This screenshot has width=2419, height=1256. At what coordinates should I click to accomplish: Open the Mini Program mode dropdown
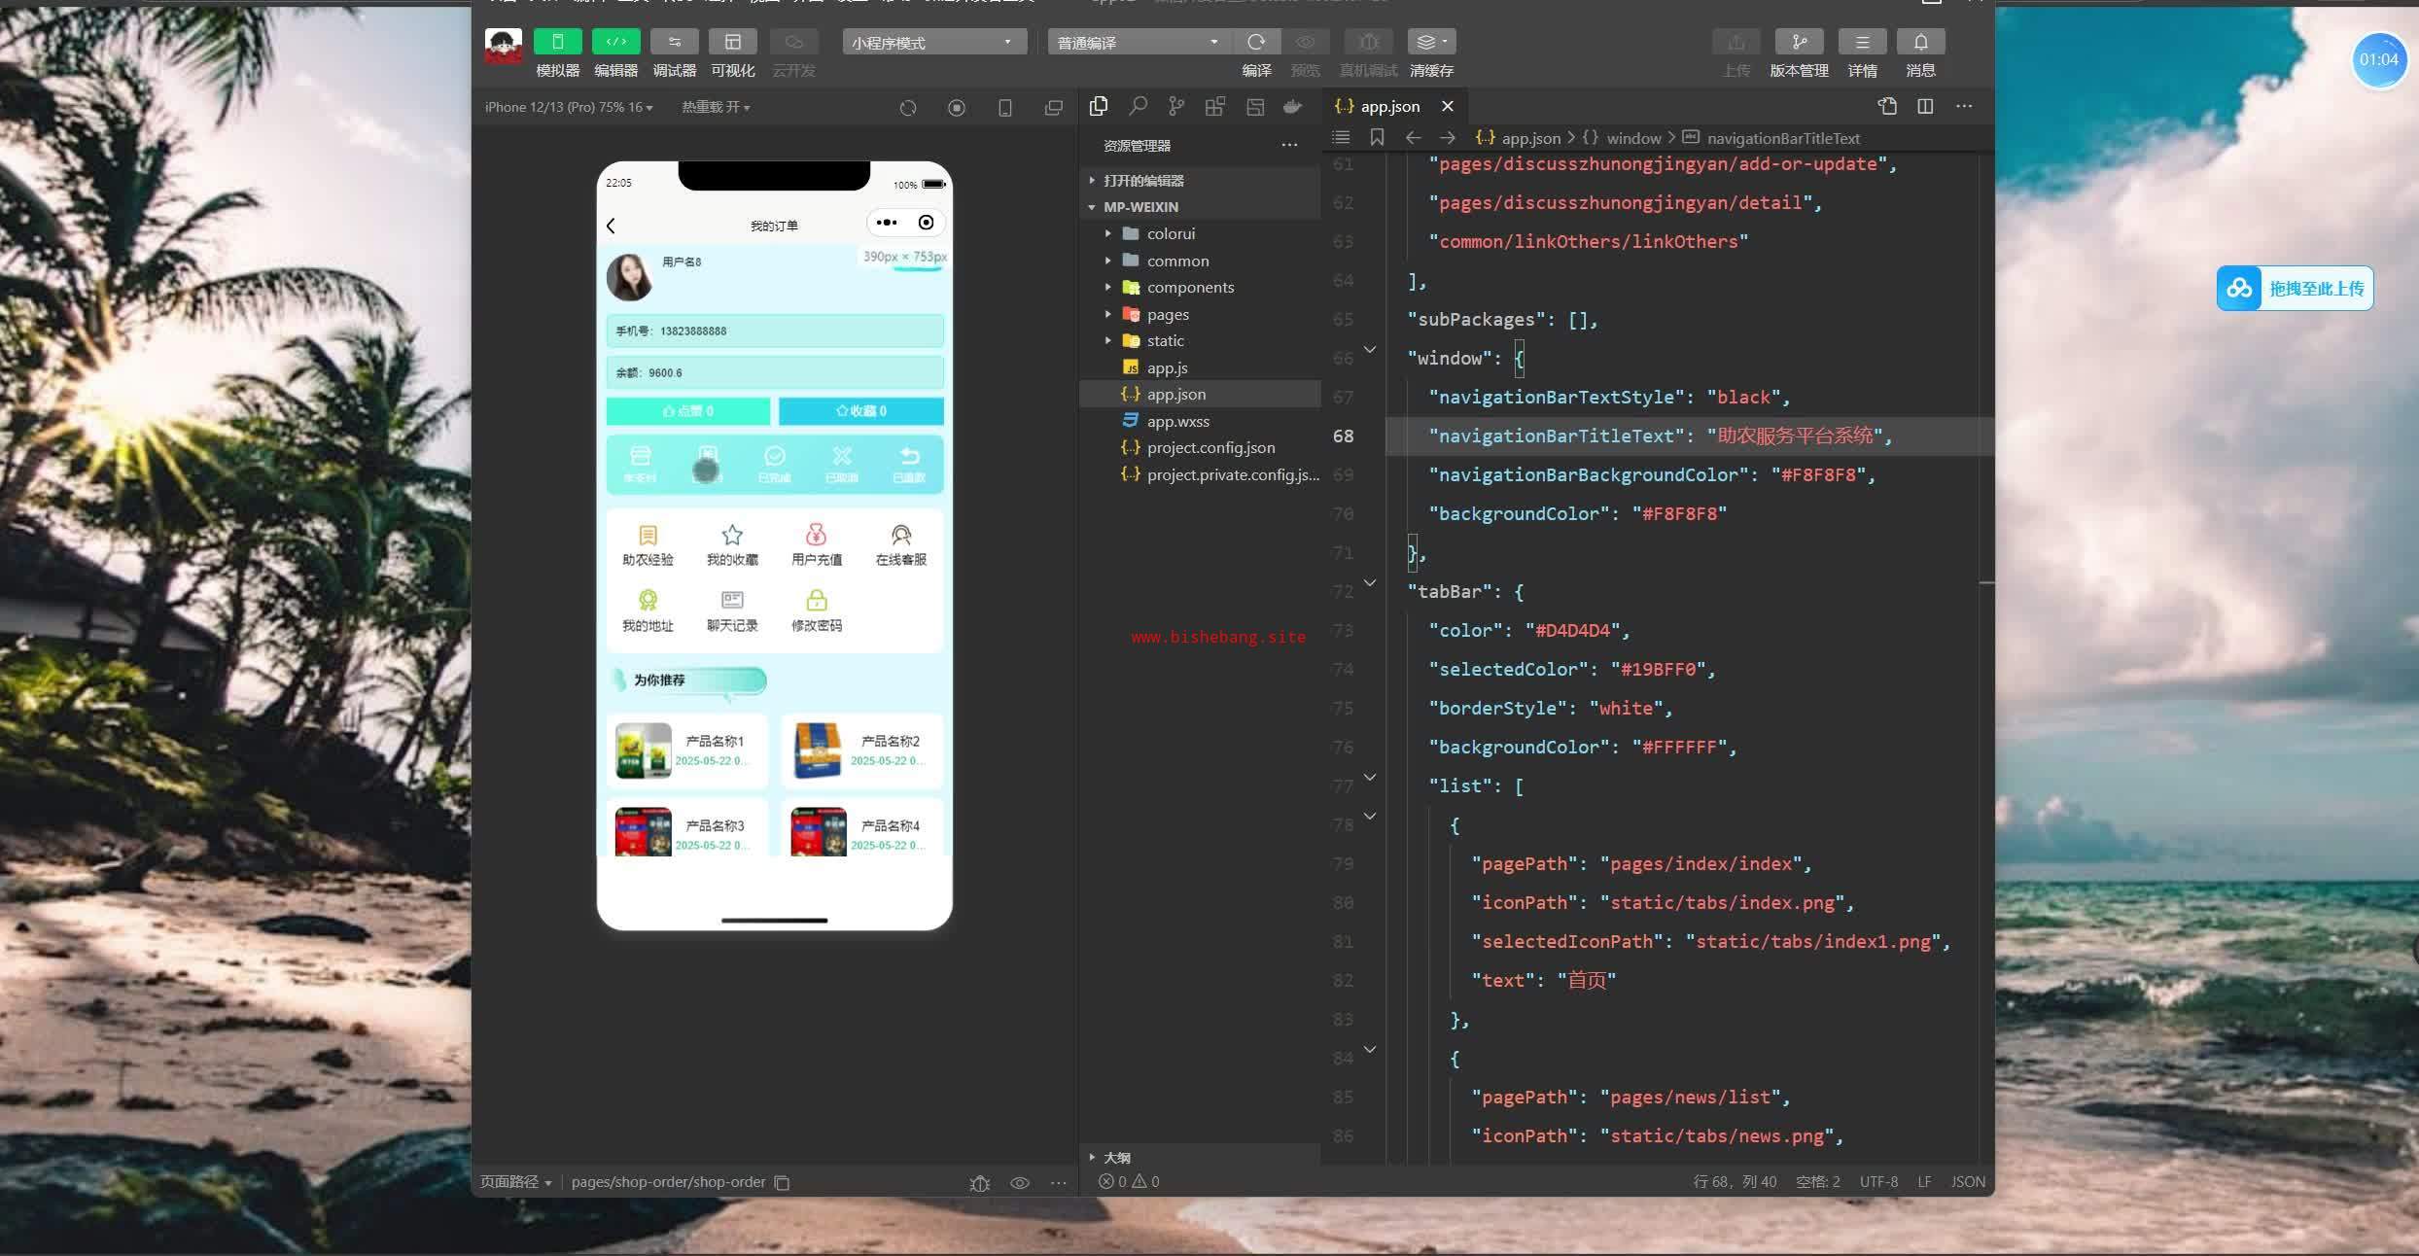click(933, 42)
